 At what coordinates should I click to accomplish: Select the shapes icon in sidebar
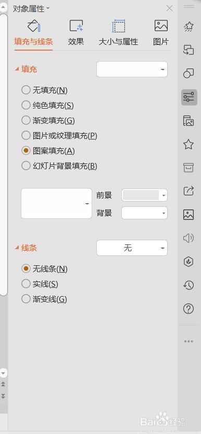click(x=189, y=74)
